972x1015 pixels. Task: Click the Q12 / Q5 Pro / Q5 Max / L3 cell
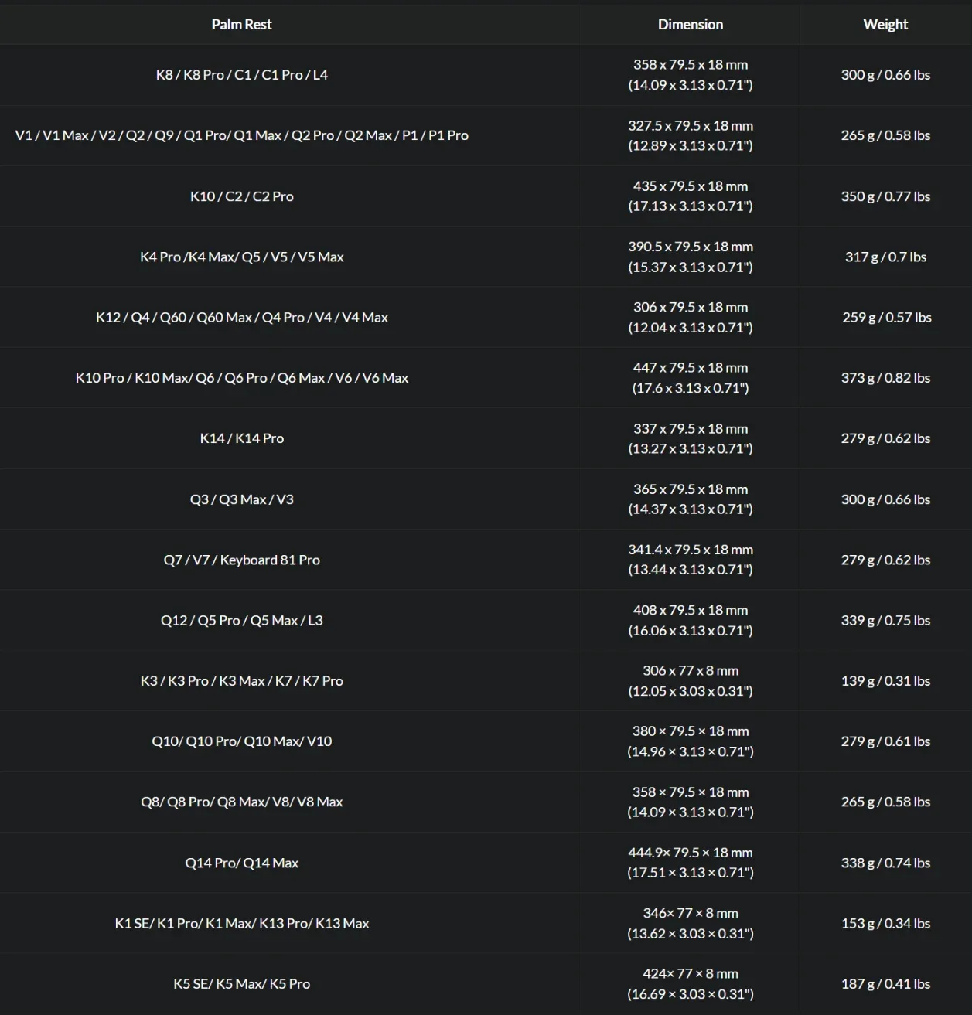coord(241,620)
